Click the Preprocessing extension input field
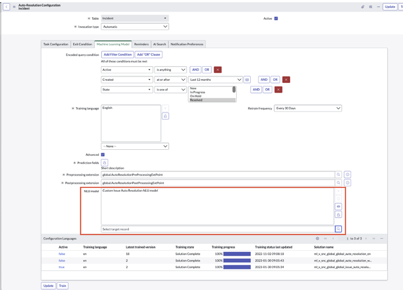This screenshot has height=290, width=403. click(218, 174)
